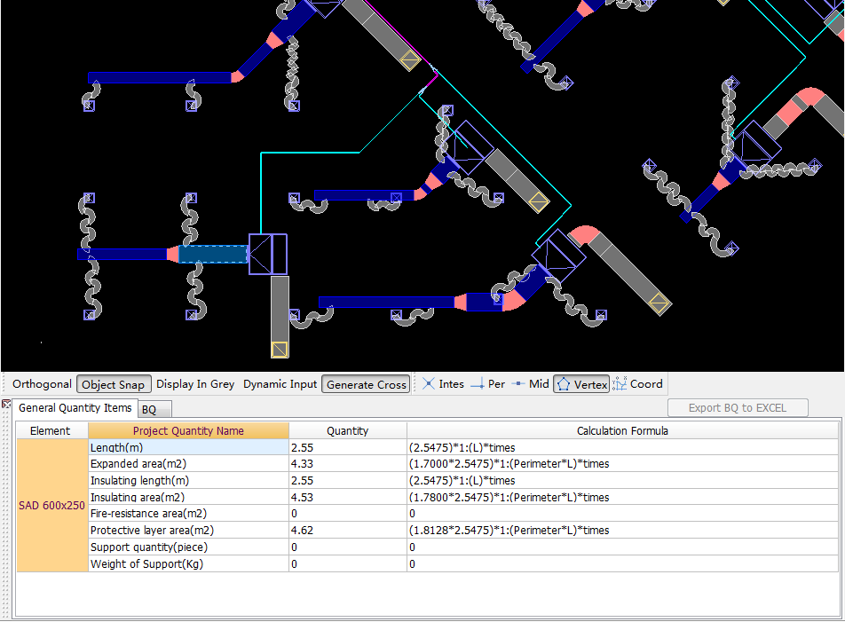Viewport: 845px width, 622px height.
Task: Select the SAD 600x250 element cell
Action: click(x=52, y=506)
